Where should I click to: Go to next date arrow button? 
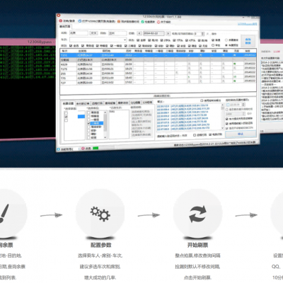tap(168, 33)
